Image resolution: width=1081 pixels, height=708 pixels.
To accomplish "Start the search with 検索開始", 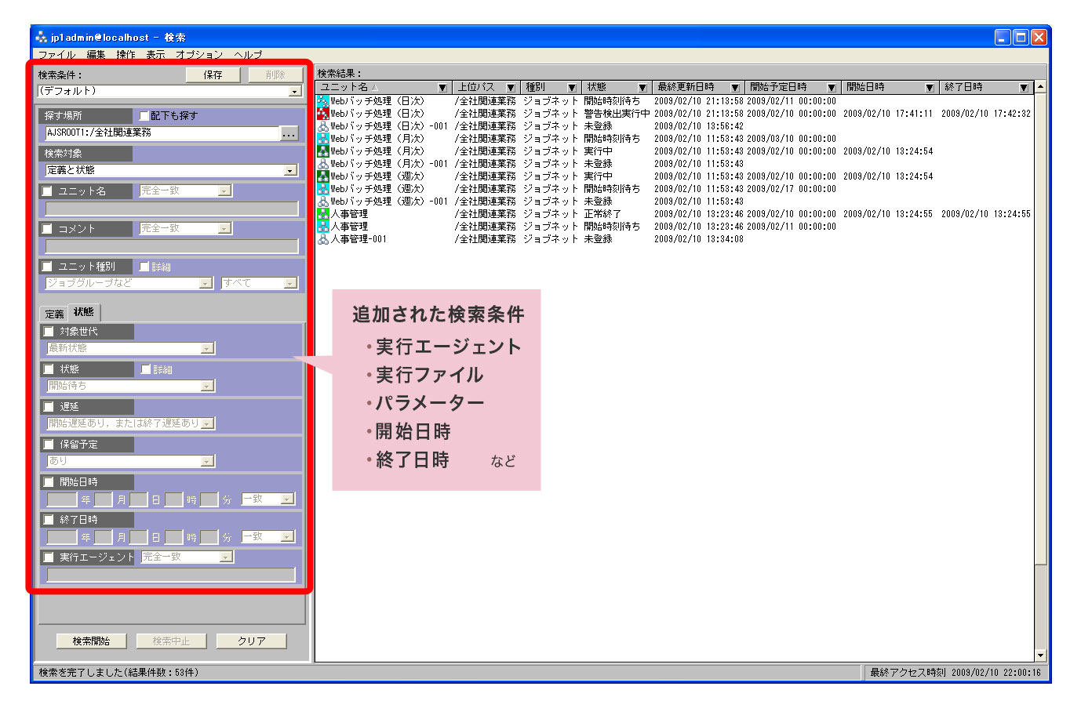I will click(91, 641).
